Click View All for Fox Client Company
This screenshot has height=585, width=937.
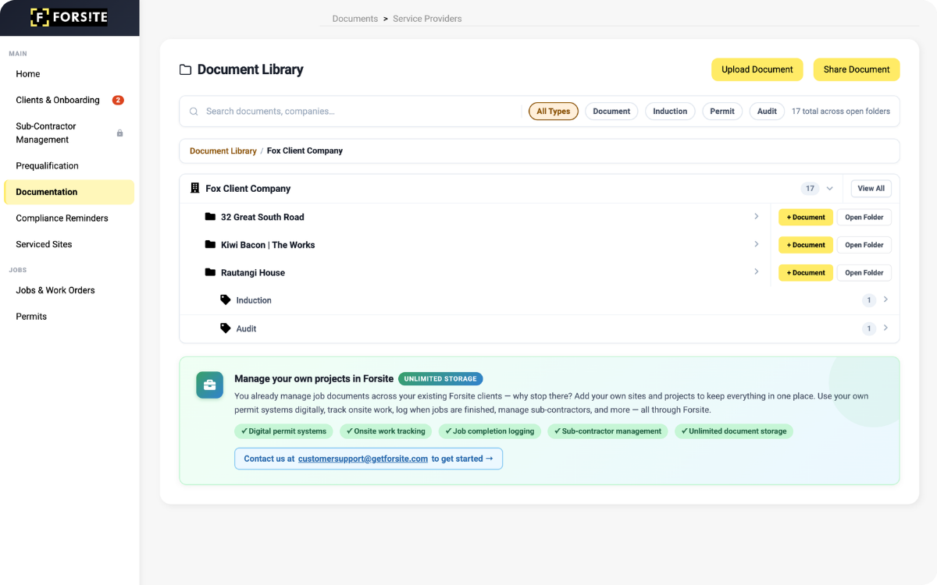[871, 189]
